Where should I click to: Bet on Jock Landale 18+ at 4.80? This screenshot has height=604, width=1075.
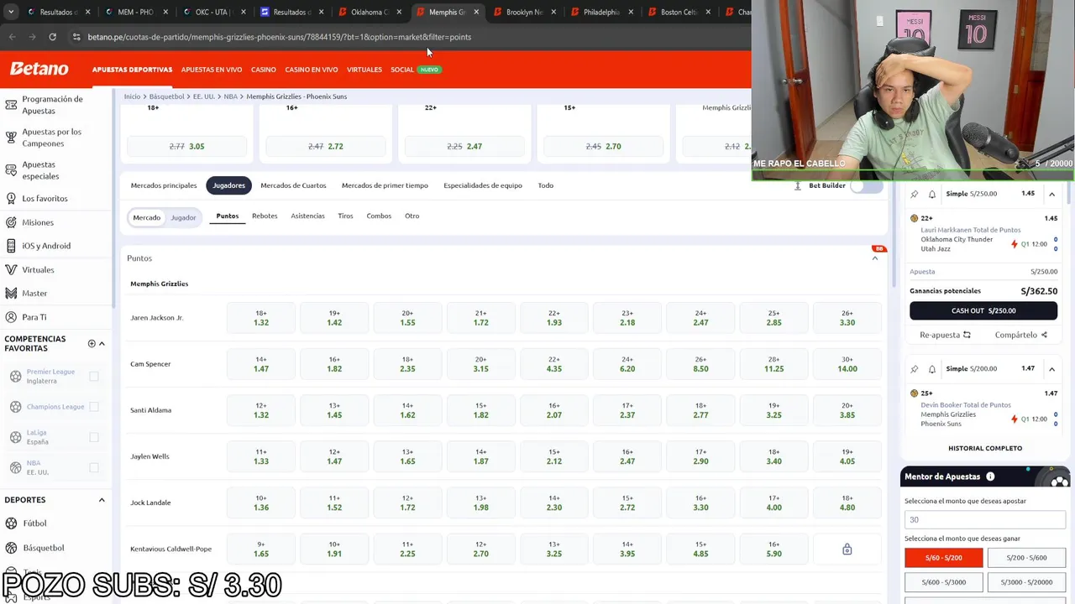pos(847,502)
